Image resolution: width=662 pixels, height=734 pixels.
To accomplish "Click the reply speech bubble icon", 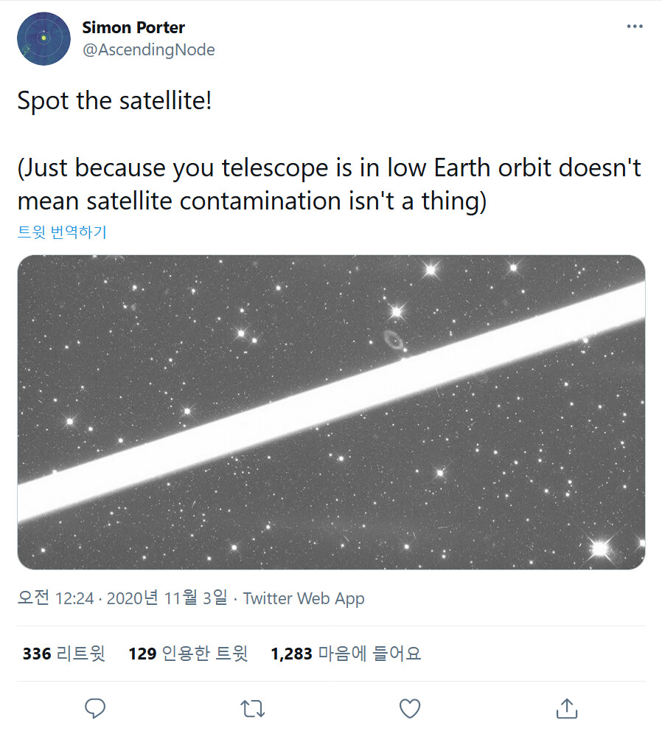I will (x=96, y=708).
